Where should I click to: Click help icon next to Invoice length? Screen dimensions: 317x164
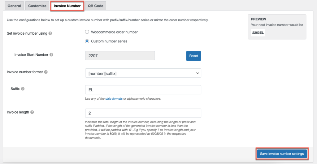tap(32, 112)
